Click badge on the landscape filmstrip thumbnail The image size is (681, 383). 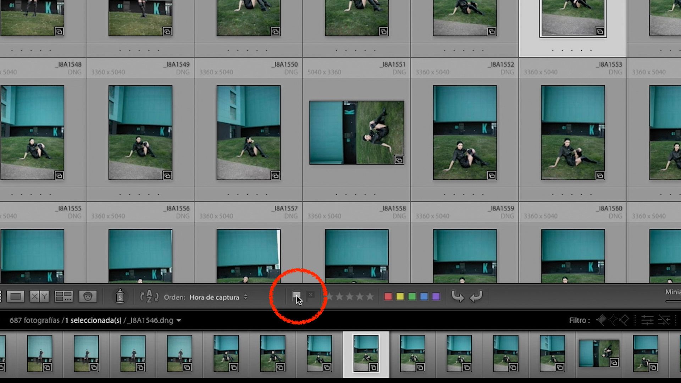(x=614, y=363)
